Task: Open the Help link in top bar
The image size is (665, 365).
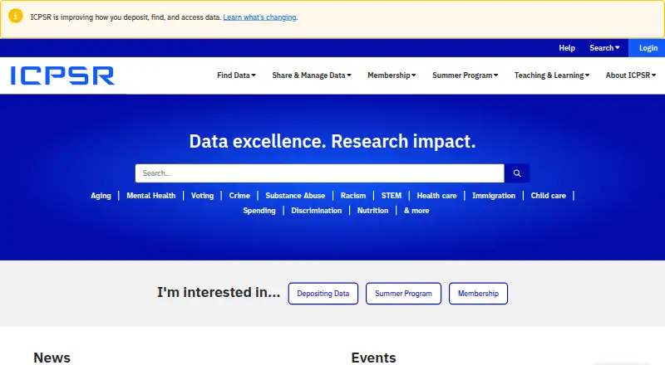Action: (x=567, y=48)
